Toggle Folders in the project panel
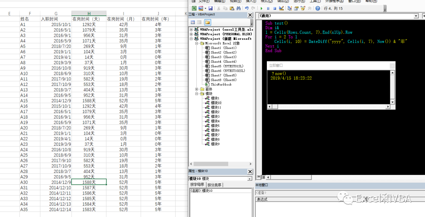425x217 pixels. tap(207, 22)
